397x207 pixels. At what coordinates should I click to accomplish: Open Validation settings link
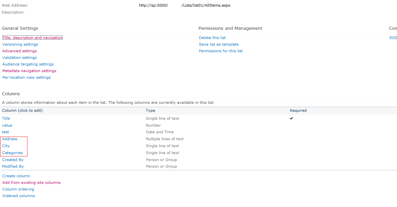(20, 58)
